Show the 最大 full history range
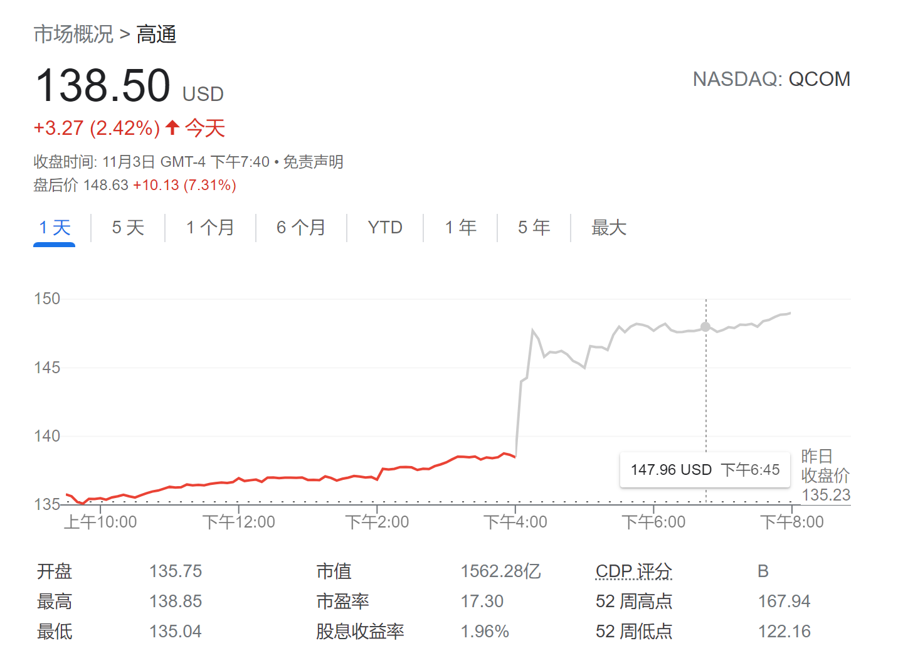Screen dimensions: 908x658 point(609,227)
